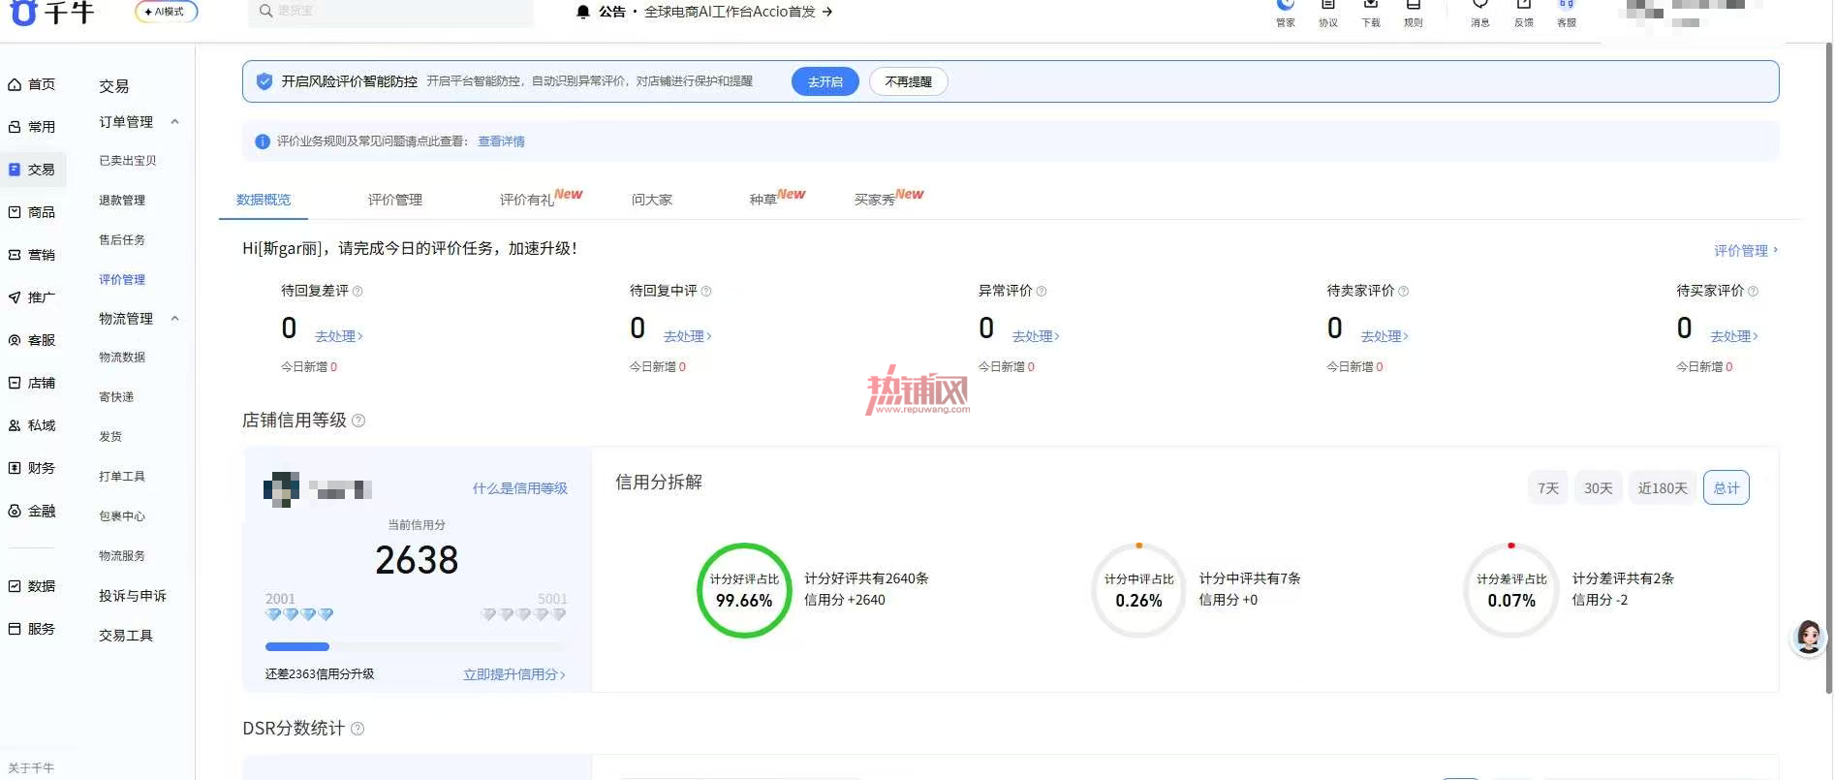The width and height of the screenshot is (1835, 780).
Task: Focus the top search input field
Action: click(x=390, y=12)
